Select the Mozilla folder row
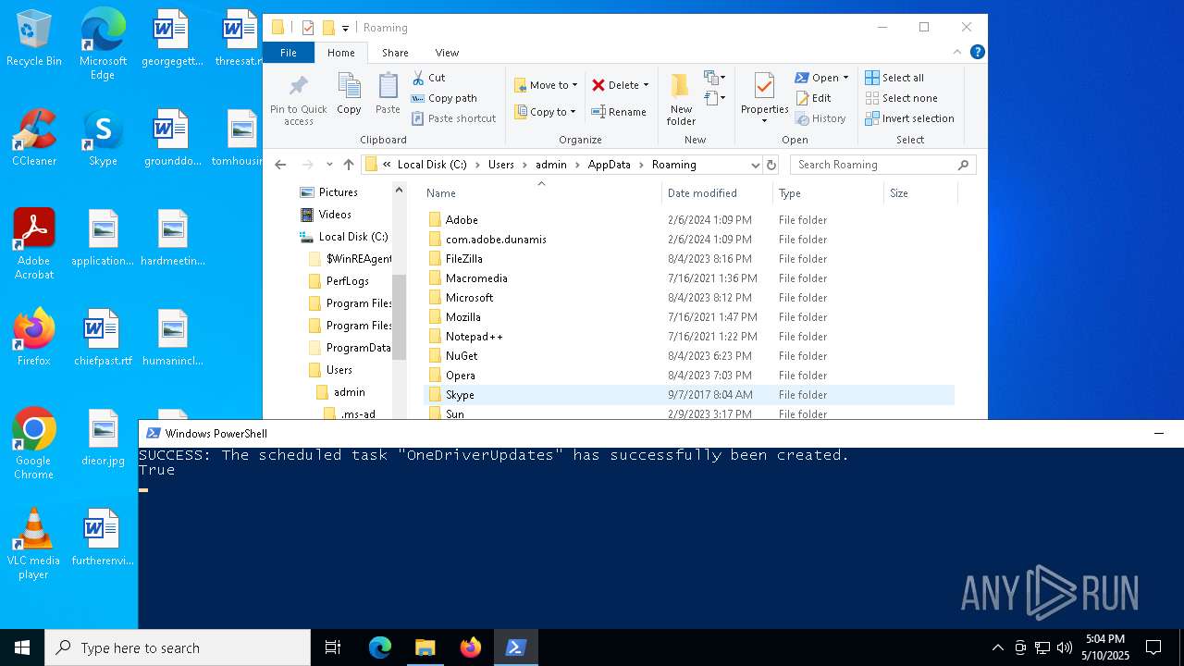 pyautogui.click(x=689, y=317)
